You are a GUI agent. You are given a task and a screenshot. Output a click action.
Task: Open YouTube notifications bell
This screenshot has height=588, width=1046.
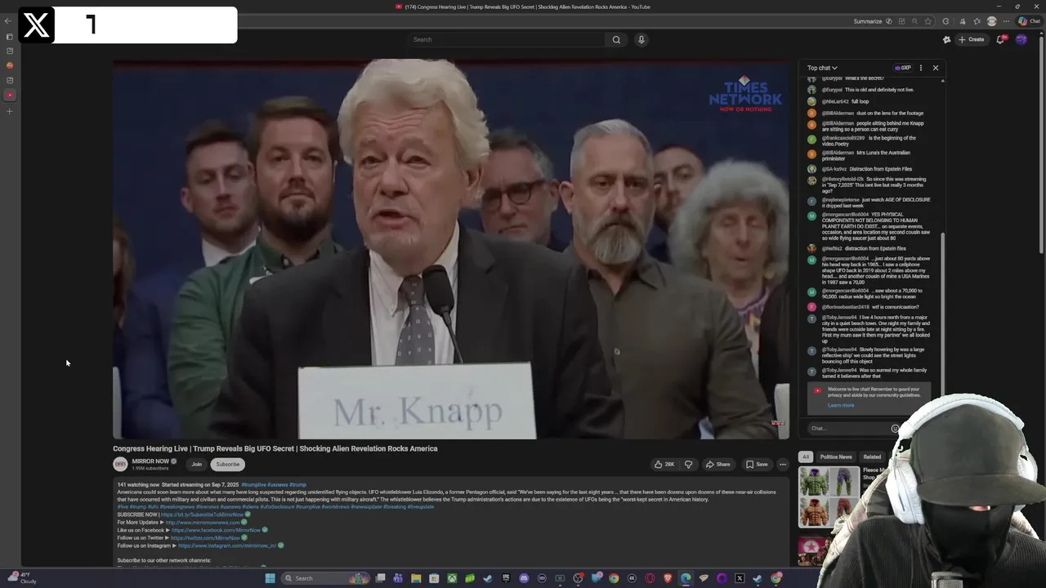[x=1000, y=39]
